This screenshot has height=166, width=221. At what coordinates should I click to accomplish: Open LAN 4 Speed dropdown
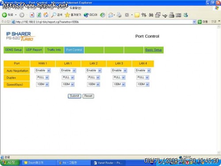(x=143, y=84)
